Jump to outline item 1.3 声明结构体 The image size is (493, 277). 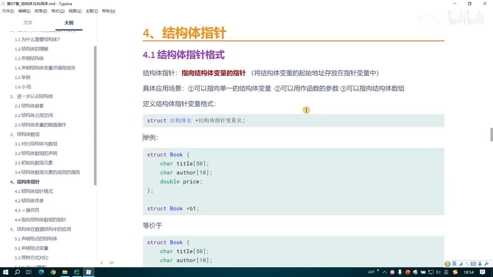(x=29, y=58)
